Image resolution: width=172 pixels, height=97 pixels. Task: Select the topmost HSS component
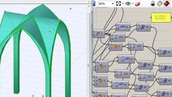(x=118, y=37)
